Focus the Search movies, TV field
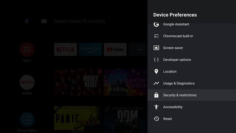Screen dimensions: 236x133 click(80, 21)
